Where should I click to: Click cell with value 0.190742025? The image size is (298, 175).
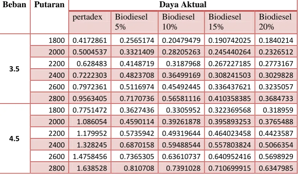coord(230,40)
